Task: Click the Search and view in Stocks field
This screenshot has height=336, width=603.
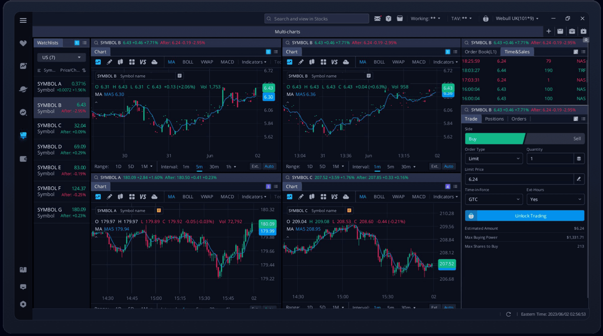Action: 316,18
